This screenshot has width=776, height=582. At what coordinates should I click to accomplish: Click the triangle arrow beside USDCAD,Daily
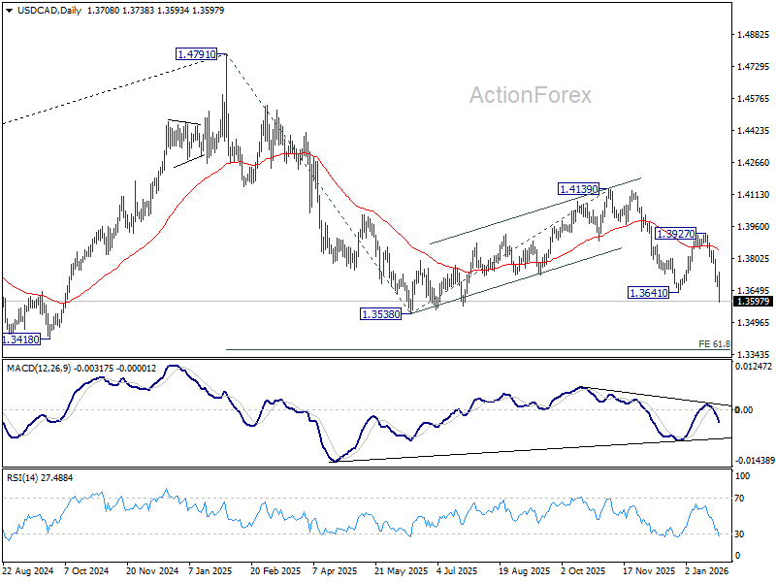click(x=10, y=10)
